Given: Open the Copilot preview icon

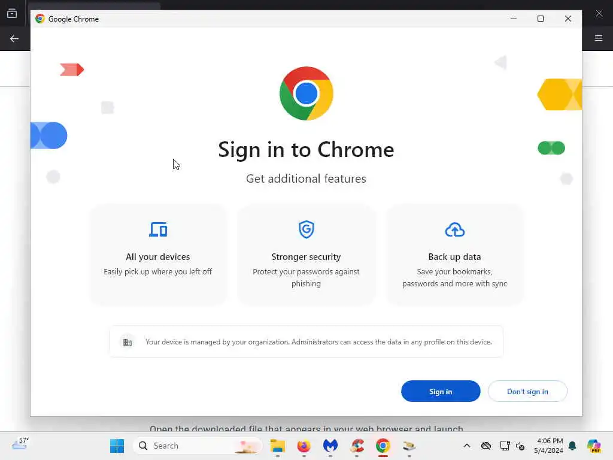Looking at the screenshot, I should [x=594, y=446].
